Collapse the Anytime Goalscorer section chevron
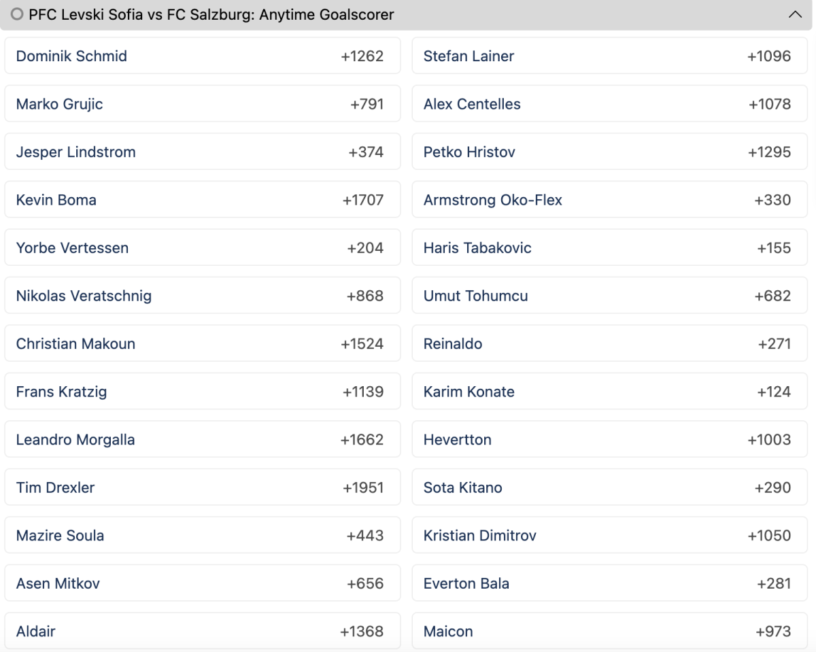This screenshot has height=652, width=816. [795, 14]
